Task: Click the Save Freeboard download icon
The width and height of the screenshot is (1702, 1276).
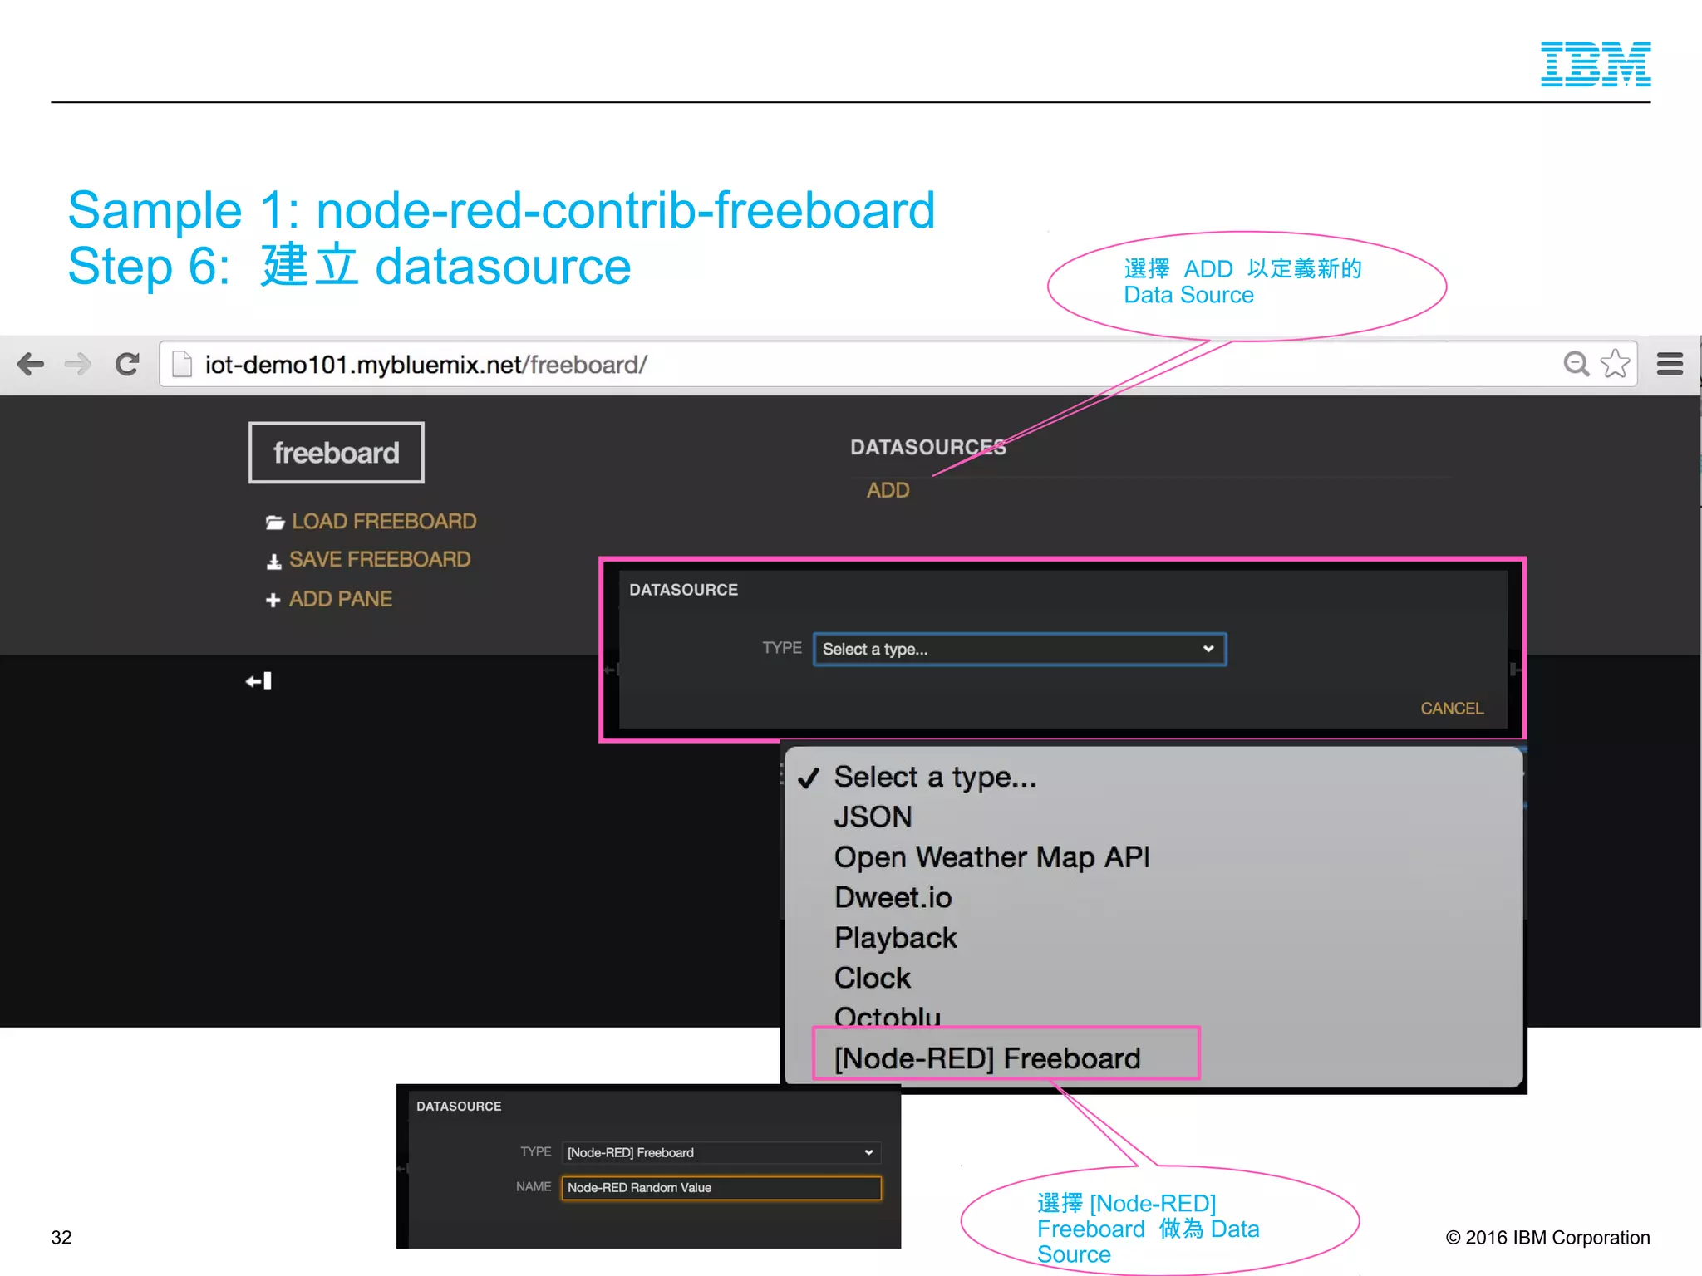Action: tap(273, 561)
